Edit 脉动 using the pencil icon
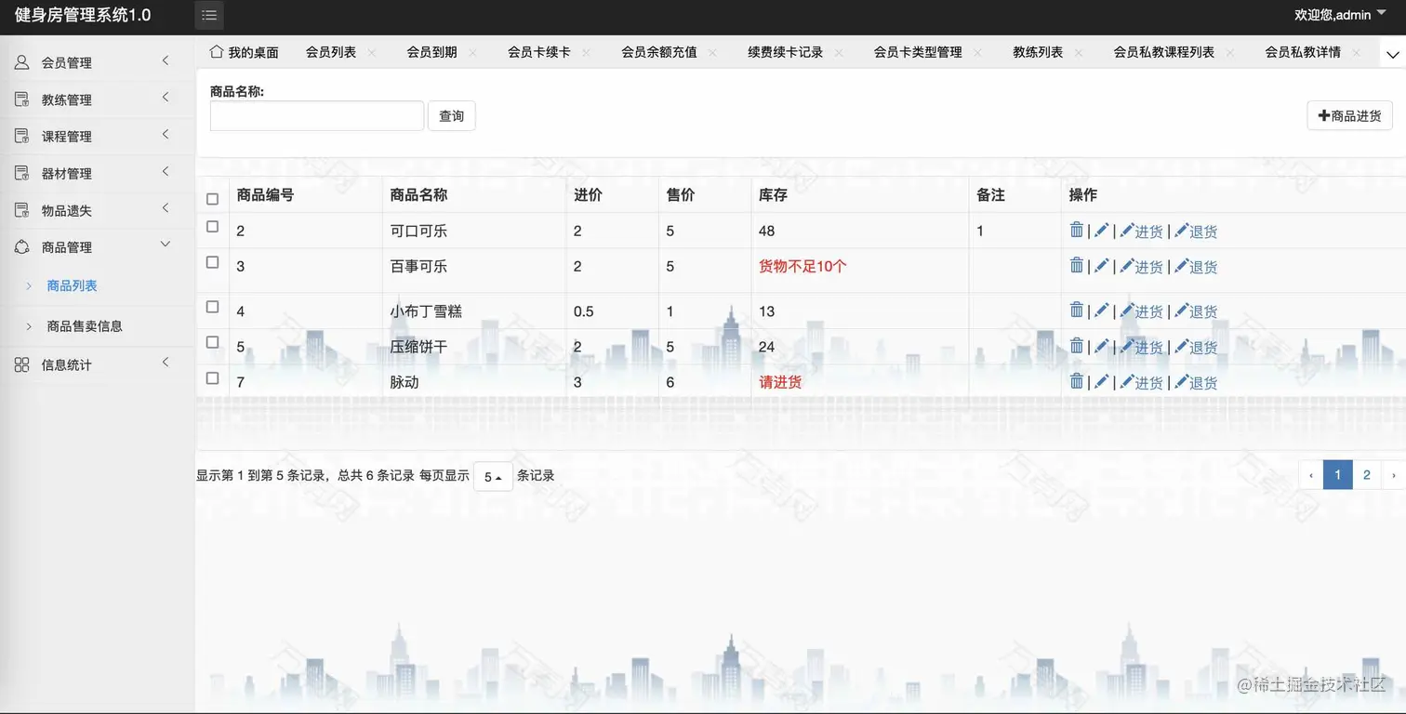This screenshot has height=714, width=1406. [1102, 381]
